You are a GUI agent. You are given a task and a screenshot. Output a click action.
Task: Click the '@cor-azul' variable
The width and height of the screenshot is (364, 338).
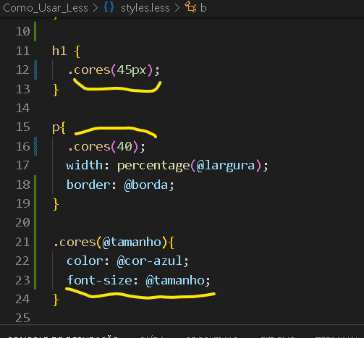(149, 261)
